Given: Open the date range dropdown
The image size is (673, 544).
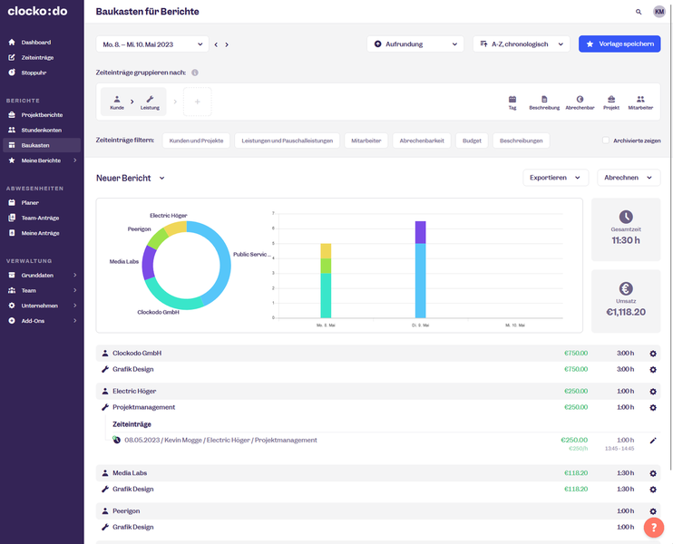Looking at the screenshot, I should pyautogui.click(x=152, y=44).
